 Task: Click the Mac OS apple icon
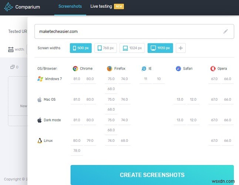[40, 100]
